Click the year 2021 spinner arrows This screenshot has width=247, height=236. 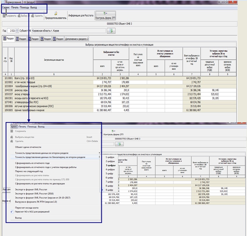[x=17, y=31]
